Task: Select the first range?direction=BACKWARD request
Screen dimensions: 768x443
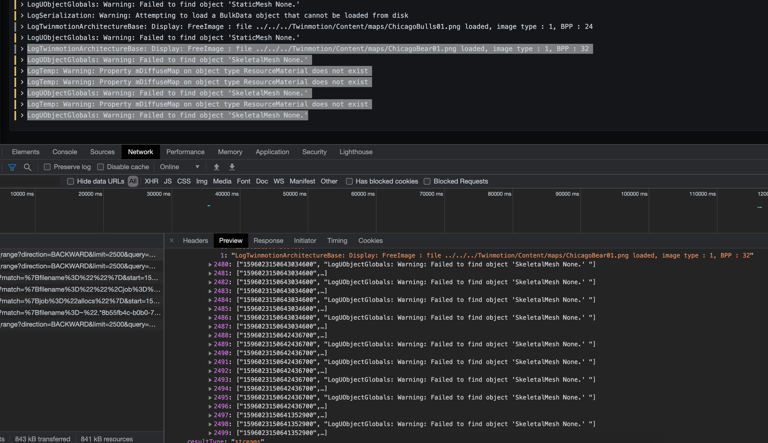Action: [76, 255]
